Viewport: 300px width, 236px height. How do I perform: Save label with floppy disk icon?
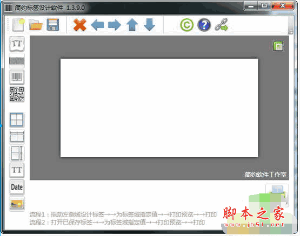[53, 25]
